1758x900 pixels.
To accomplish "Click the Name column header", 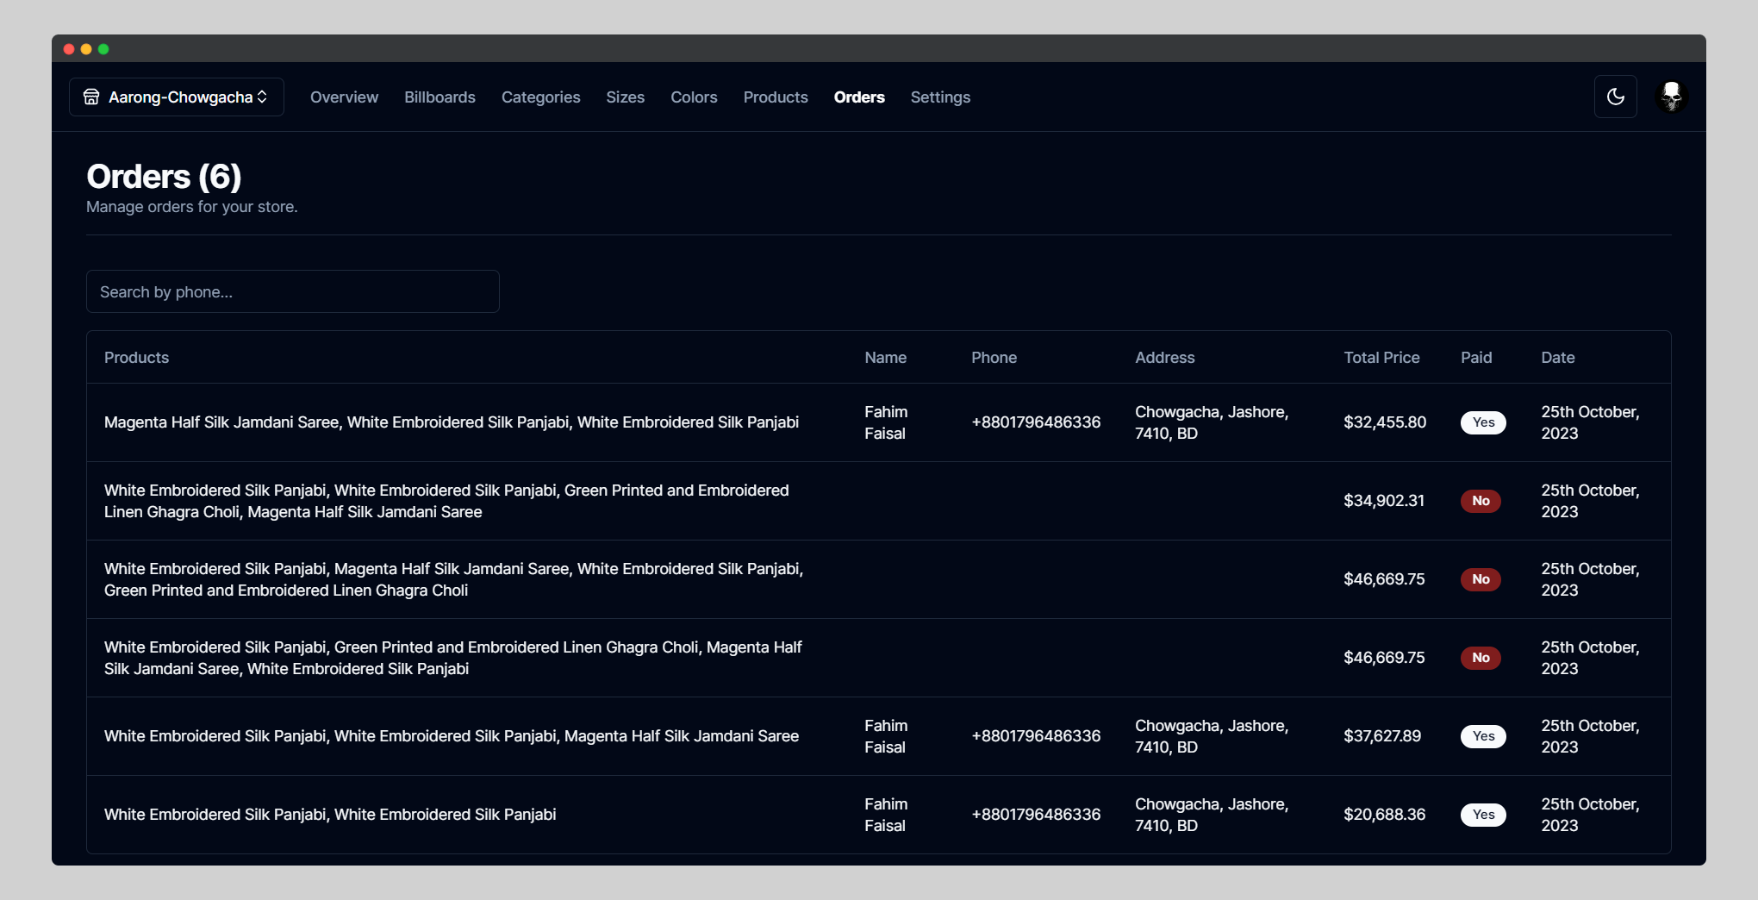I will (x=885, y=358).
